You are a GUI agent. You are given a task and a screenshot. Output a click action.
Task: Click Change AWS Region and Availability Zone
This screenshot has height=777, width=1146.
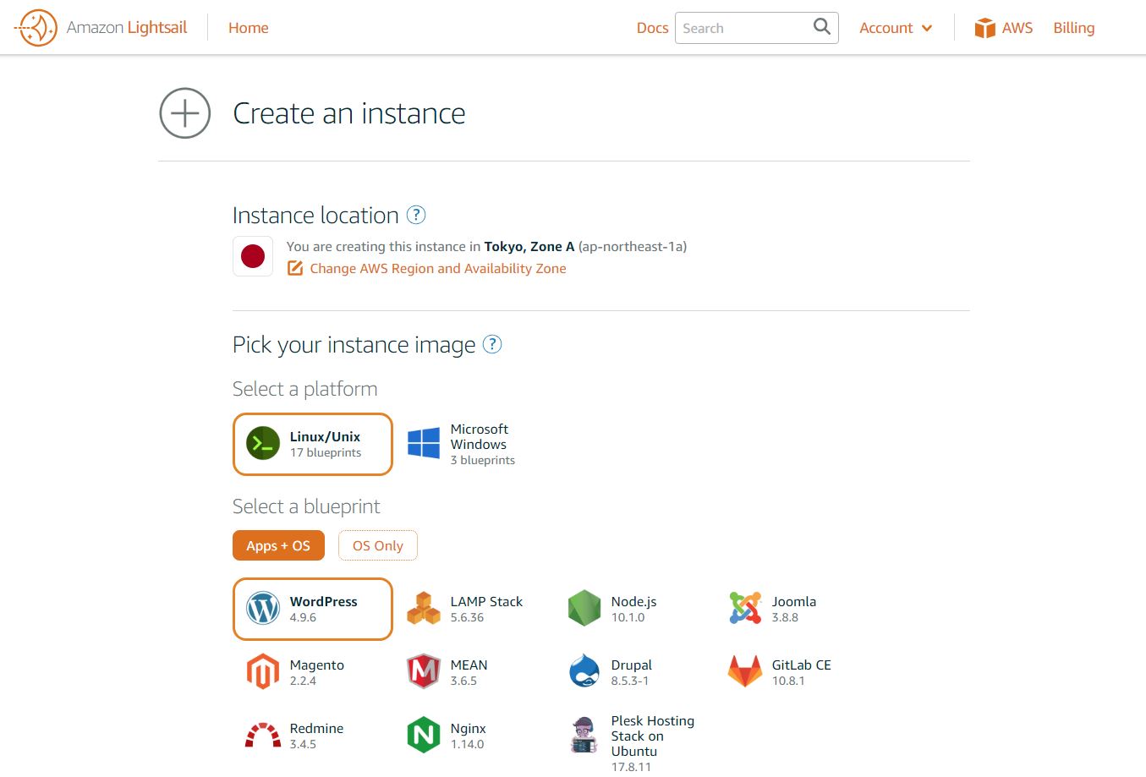(438, 268)
